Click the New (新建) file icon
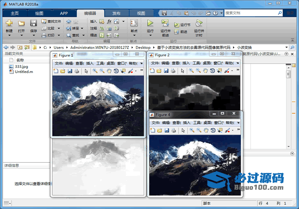 coord(9,23)
